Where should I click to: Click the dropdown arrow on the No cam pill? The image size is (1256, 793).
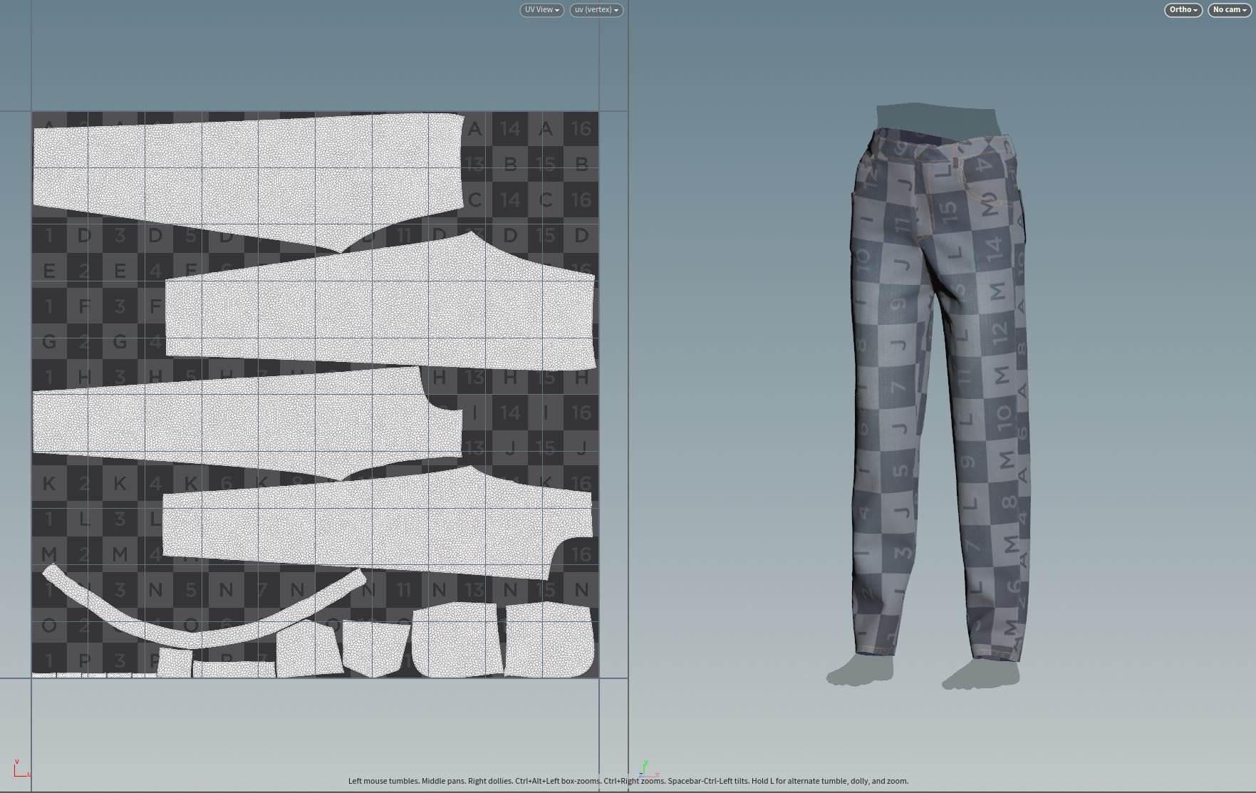coord(1245,10)
